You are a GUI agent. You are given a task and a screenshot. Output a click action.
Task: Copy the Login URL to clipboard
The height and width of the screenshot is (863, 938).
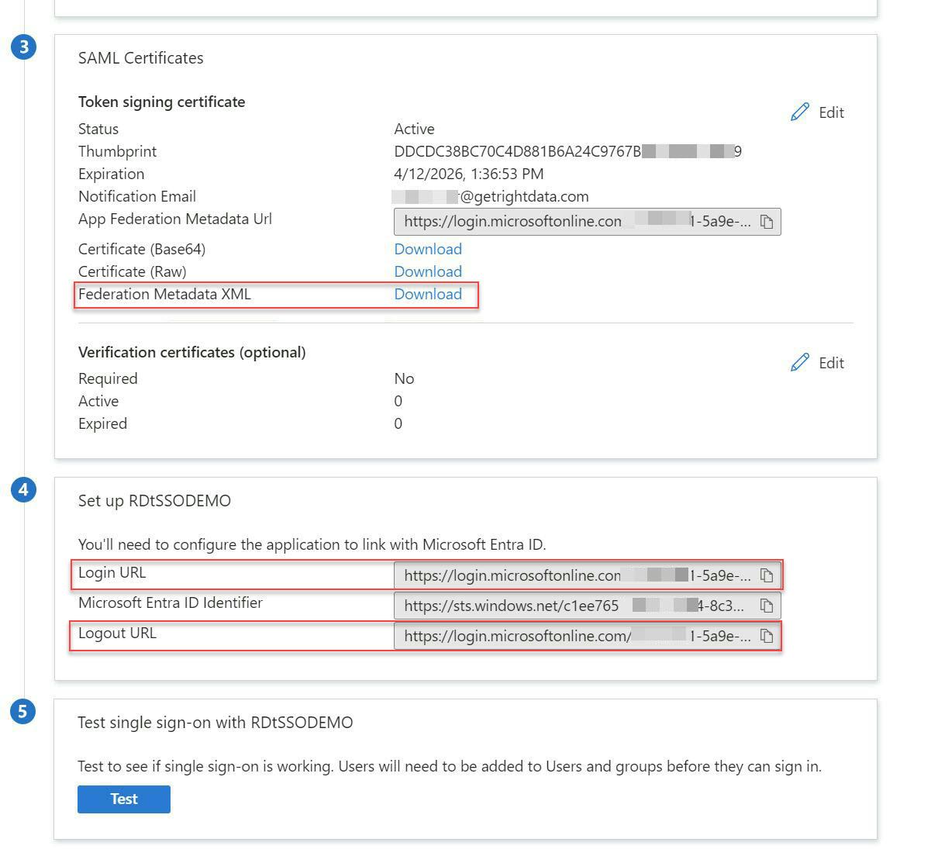(x=767, y=575)
